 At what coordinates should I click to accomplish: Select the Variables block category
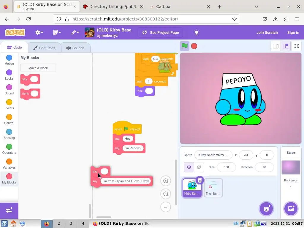9,164
